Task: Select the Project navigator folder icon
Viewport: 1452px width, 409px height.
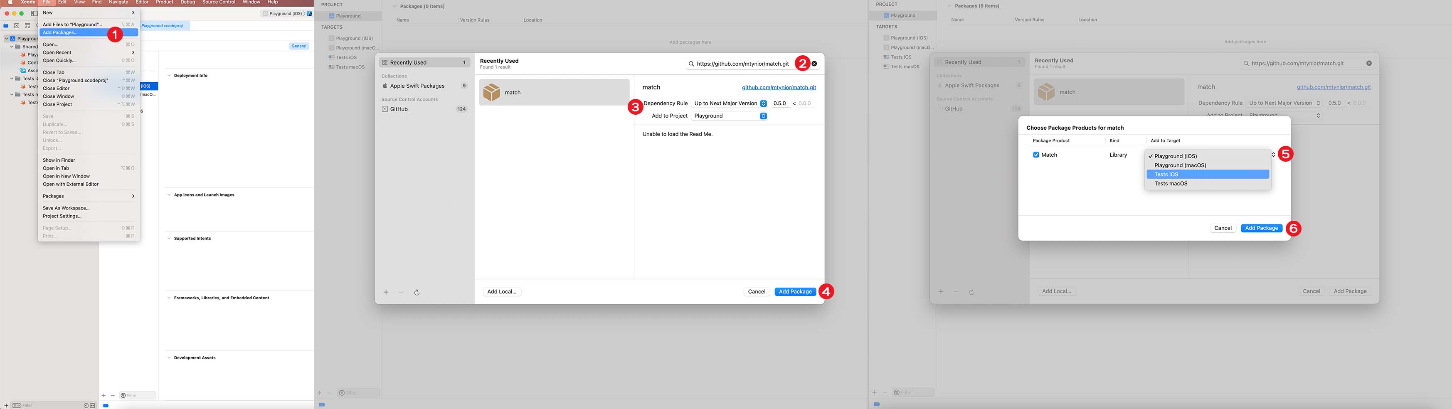Action: [6, 26]
